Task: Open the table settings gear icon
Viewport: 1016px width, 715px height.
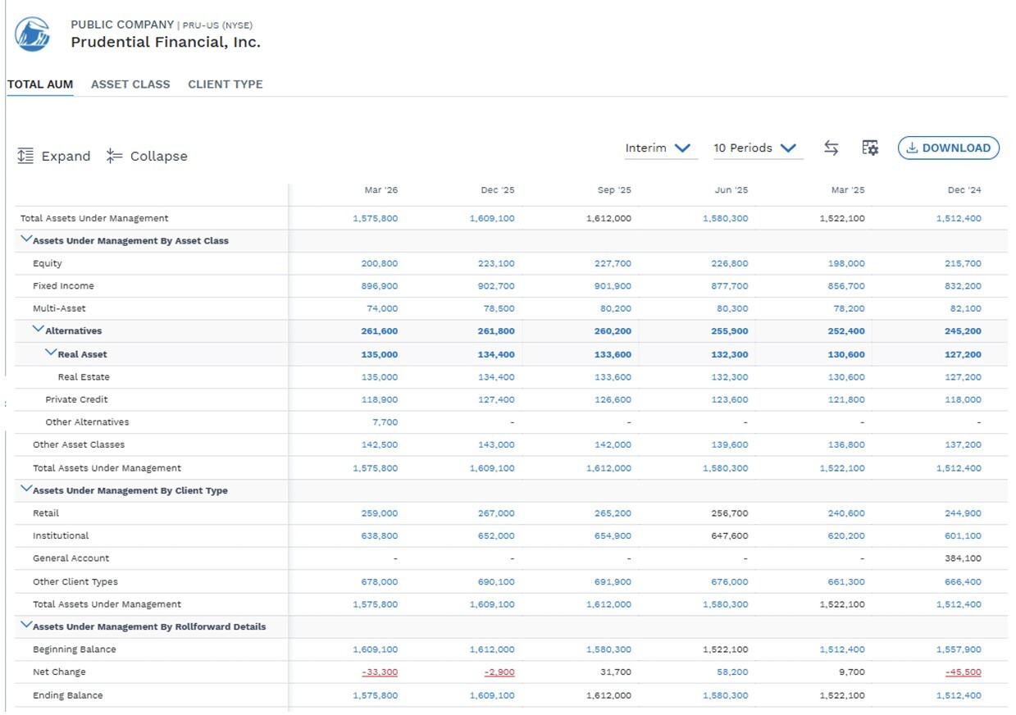Action: point(870,148)
